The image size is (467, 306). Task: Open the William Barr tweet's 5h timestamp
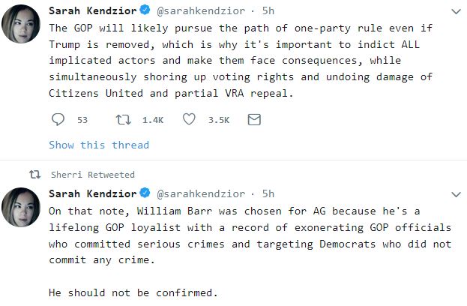pyautogui.click(x=268, y=193)
